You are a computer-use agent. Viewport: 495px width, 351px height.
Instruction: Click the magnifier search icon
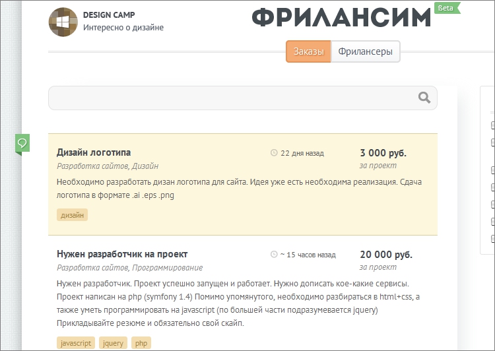pyautogui.click(x=424, y=98)
